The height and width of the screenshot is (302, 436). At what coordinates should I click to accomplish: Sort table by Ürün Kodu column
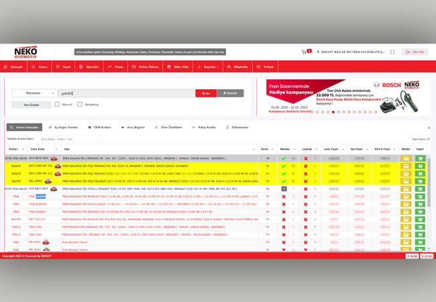click(44, 150)
